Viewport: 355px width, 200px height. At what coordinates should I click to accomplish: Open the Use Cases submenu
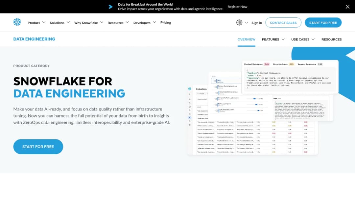coord(300,39)
